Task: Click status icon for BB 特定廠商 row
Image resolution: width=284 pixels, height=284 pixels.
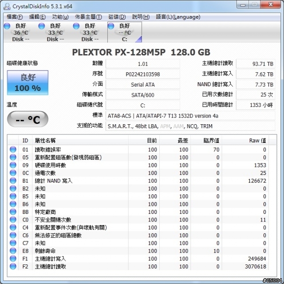Action: (13, 212)
